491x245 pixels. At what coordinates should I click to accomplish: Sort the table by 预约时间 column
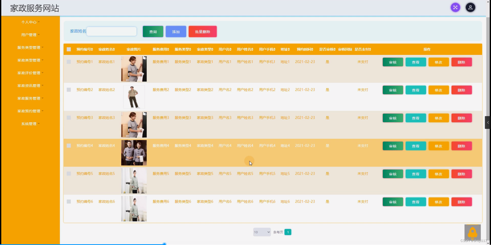[305, 49]
